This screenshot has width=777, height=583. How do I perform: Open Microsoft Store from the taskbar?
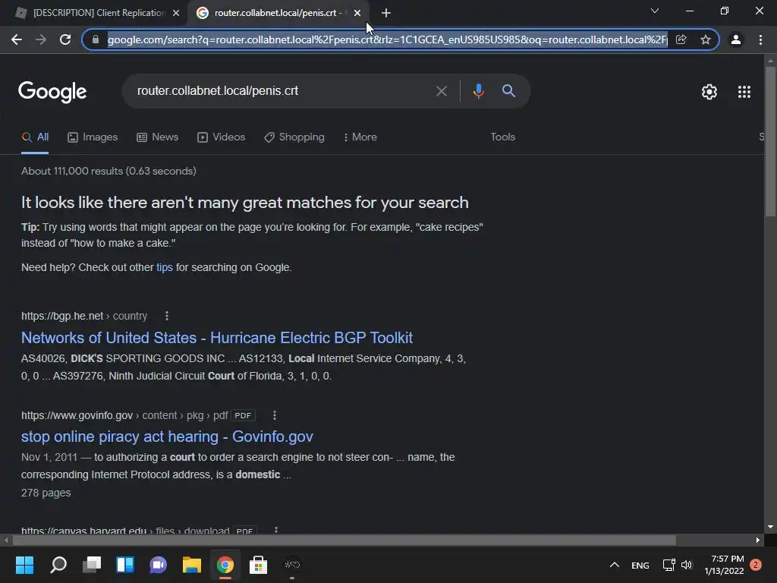coord(258,565)
